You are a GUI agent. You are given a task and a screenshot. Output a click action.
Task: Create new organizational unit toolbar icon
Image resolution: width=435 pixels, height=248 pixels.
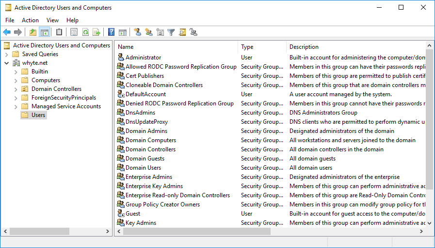click(x=160, y=32)
